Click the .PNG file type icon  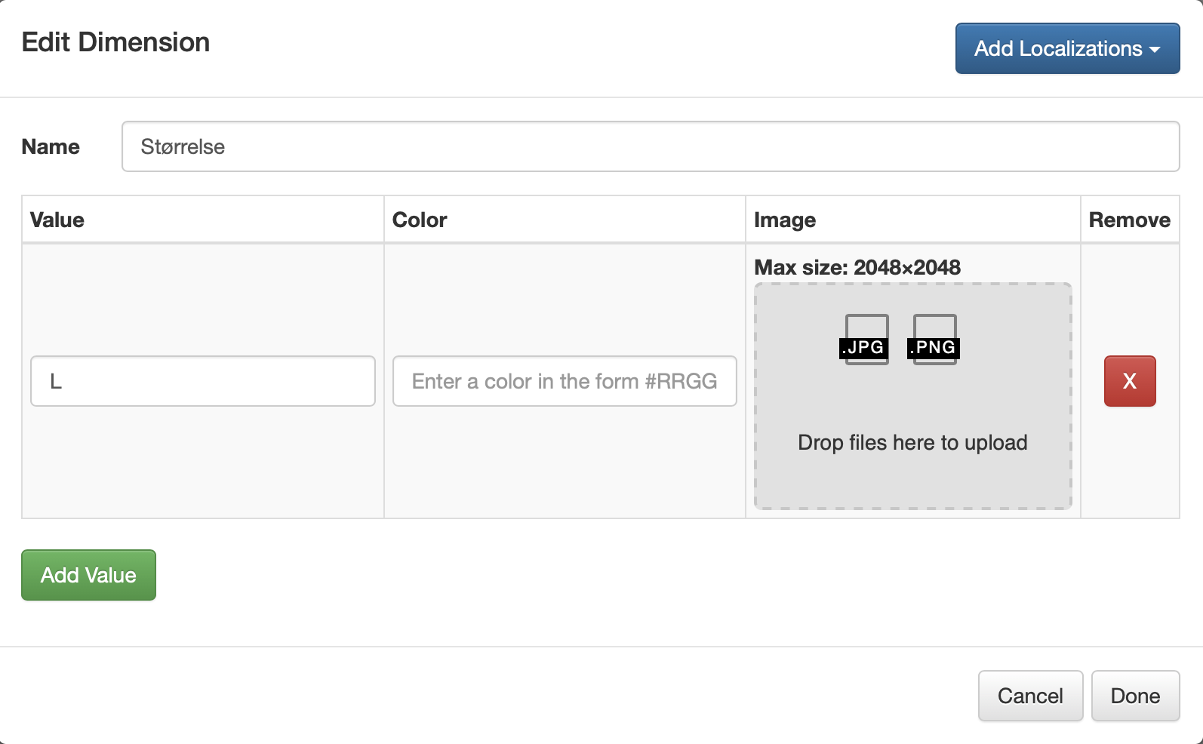[x=934, y=340]
